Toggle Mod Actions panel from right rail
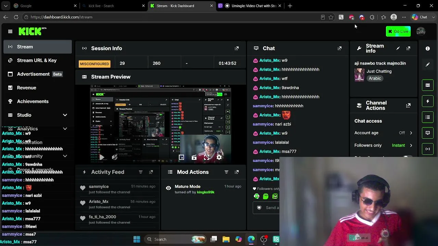438x246 pixels. 428,117
